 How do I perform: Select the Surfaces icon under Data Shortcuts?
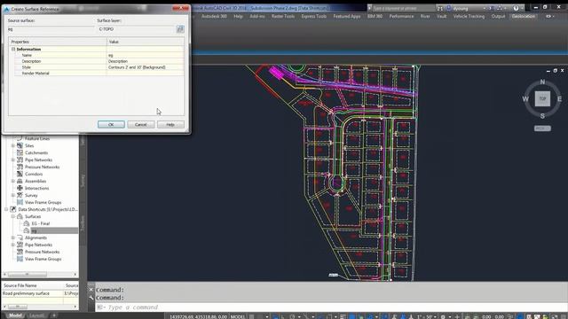[20, 216]
